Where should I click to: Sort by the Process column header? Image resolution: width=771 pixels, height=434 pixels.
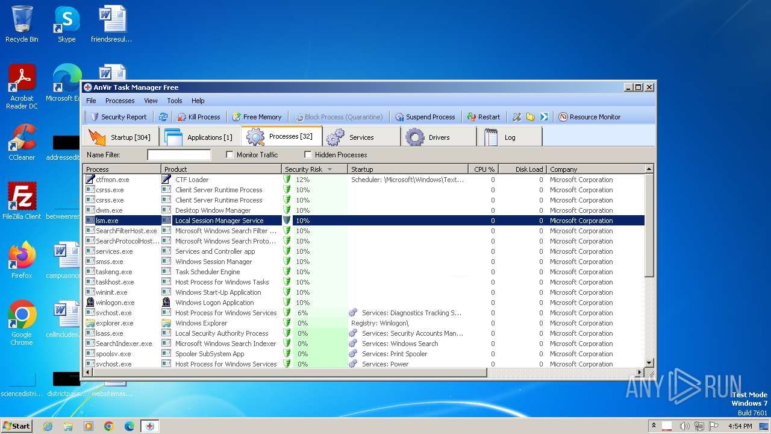(x=122, y=169)
